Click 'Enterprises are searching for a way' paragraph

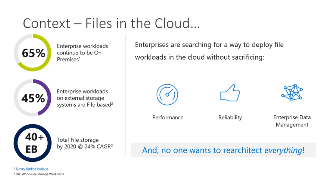[x=209, y=51]
